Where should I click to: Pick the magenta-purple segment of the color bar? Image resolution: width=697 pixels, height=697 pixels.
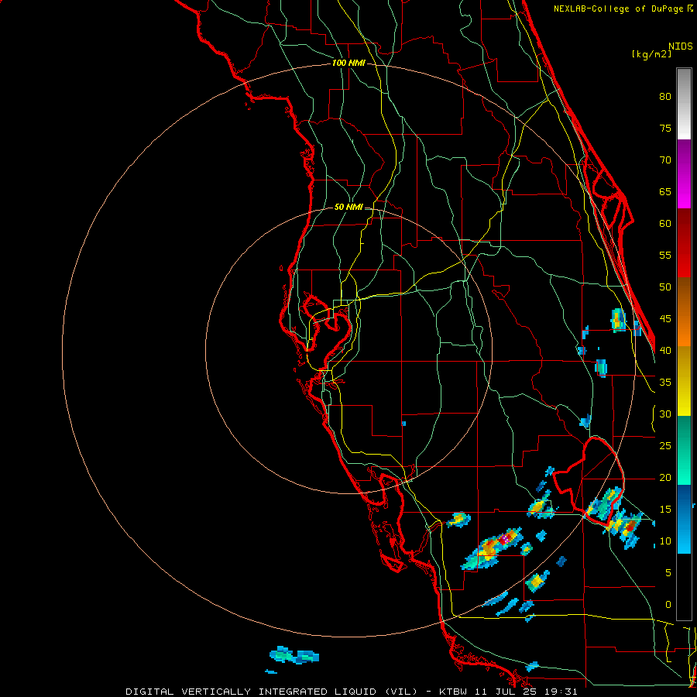[x=684, y=173]
